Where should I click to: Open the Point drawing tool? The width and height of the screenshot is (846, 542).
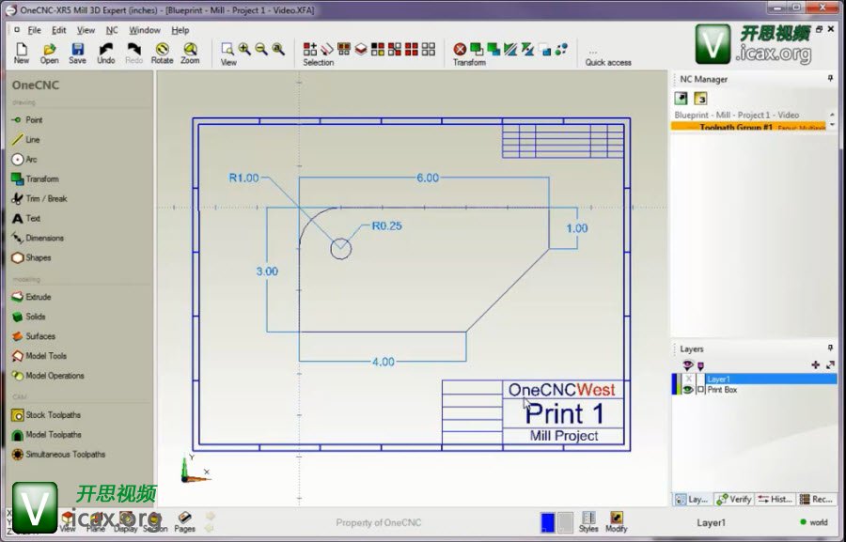27,119
